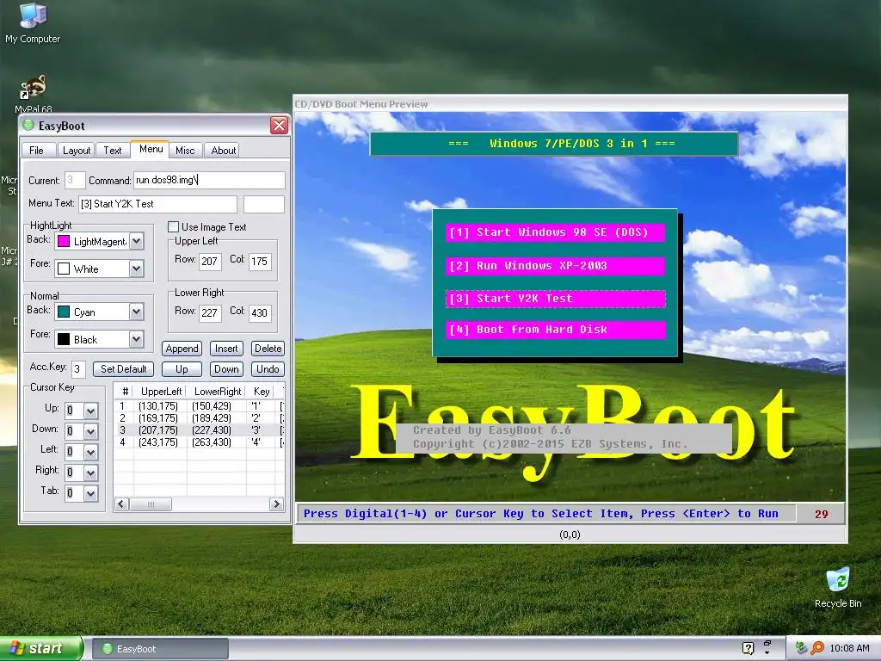The width and height of the screenshot is (881, 661).
Task: Click the Menu Text input field
Action: [x=158, y=204]
